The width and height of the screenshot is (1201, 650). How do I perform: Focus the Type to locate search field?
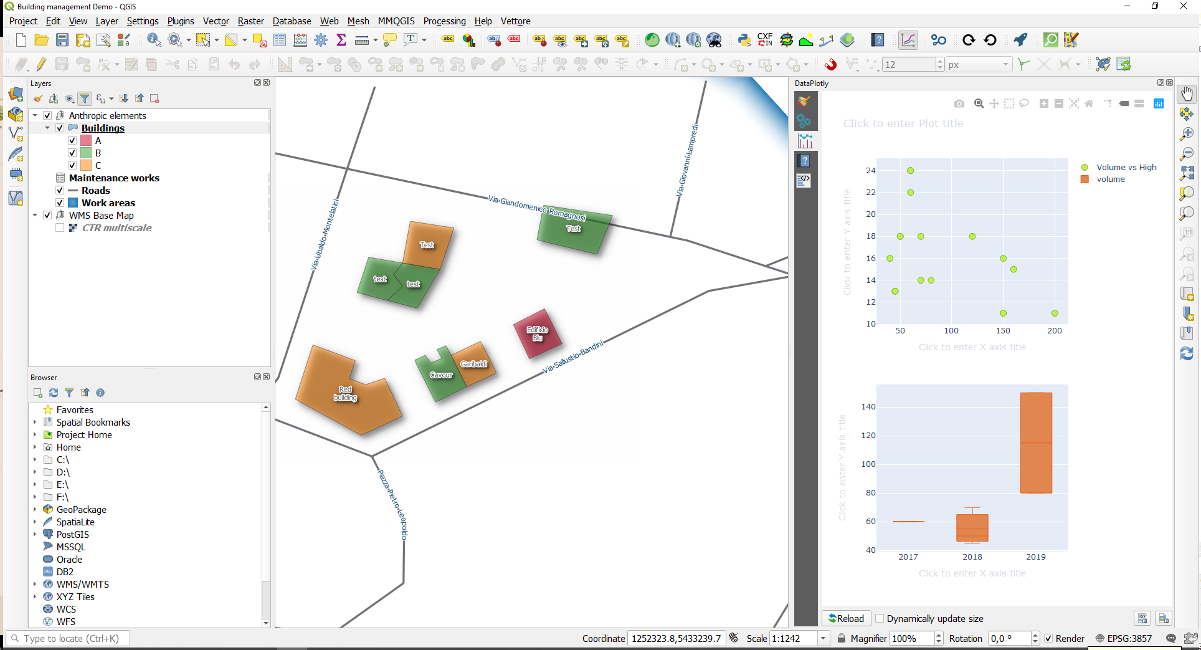[68, 638]
